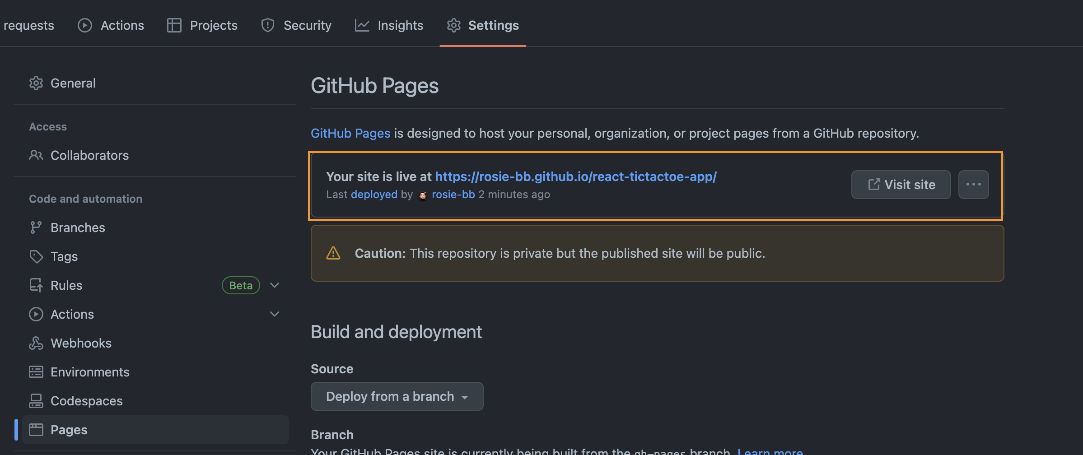Follow the GitHub Pages documentation link

pyautogui.click(x=350, y=134)
